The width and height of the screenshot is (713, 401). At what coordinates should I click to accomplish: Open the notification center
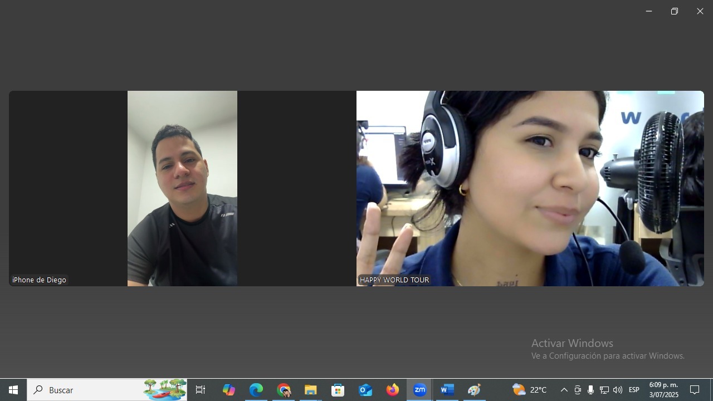(695, 390)
